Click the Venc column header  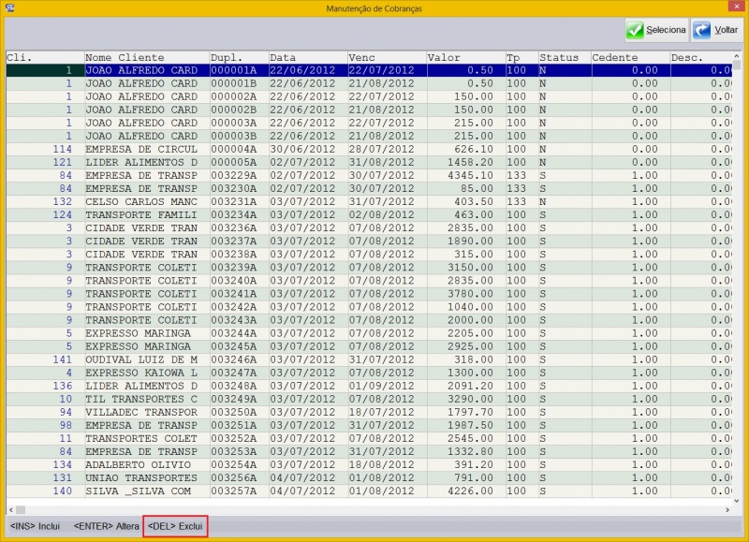tap(386, 57)
